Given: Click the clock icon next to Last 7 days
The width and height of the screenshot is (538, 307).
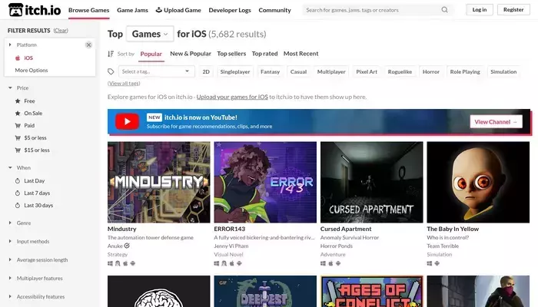Looking at the screenshot, I should tap(18, 193).
